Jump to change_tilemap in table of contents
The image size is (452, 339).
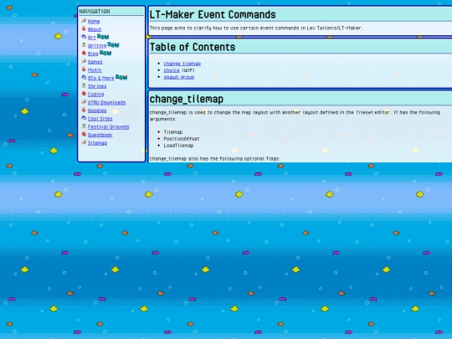point(182,64)
